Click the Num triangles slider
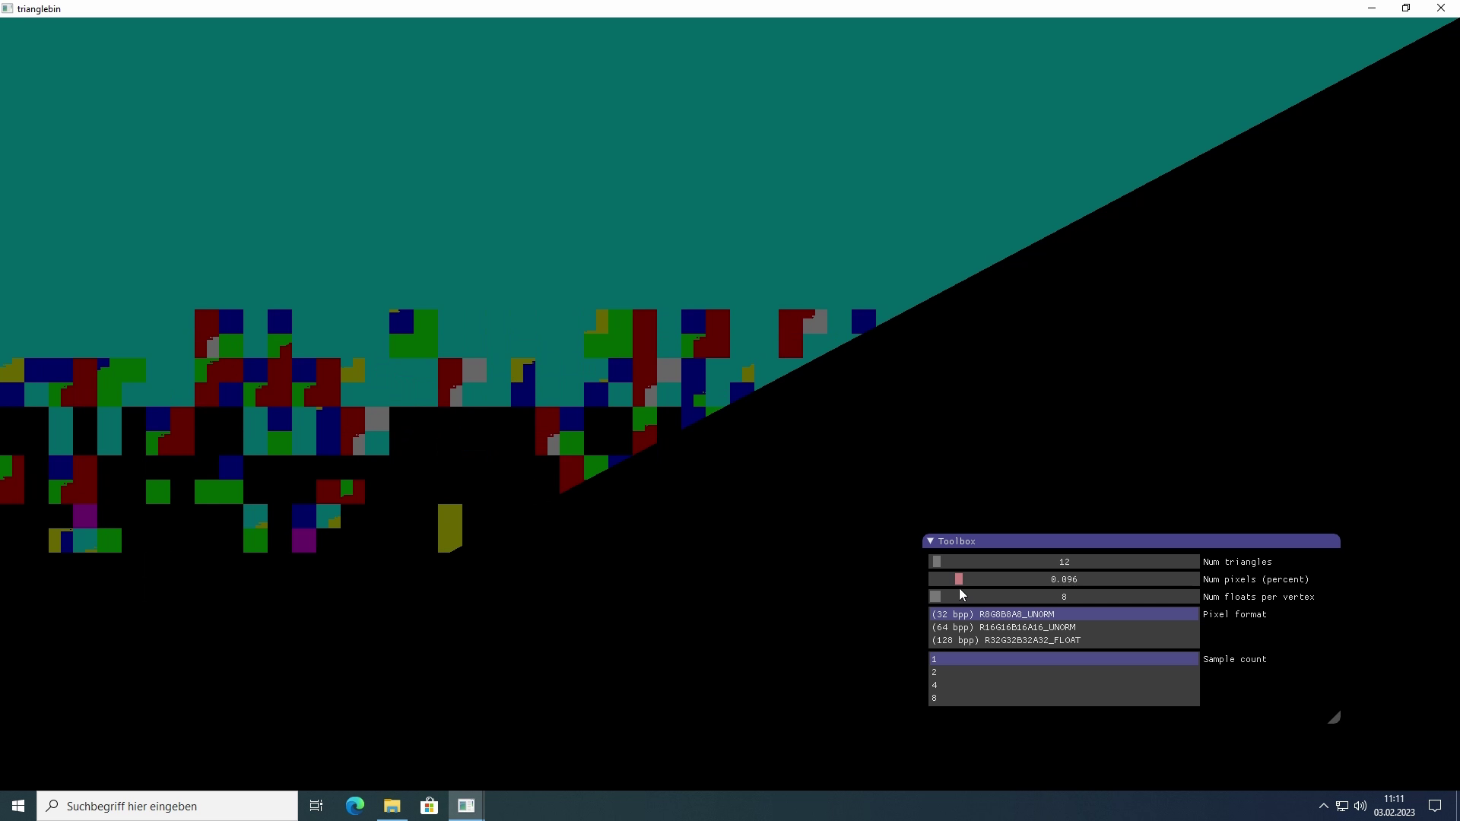Viewport: 1460px width, 821px height. (x=1063, y=562)
